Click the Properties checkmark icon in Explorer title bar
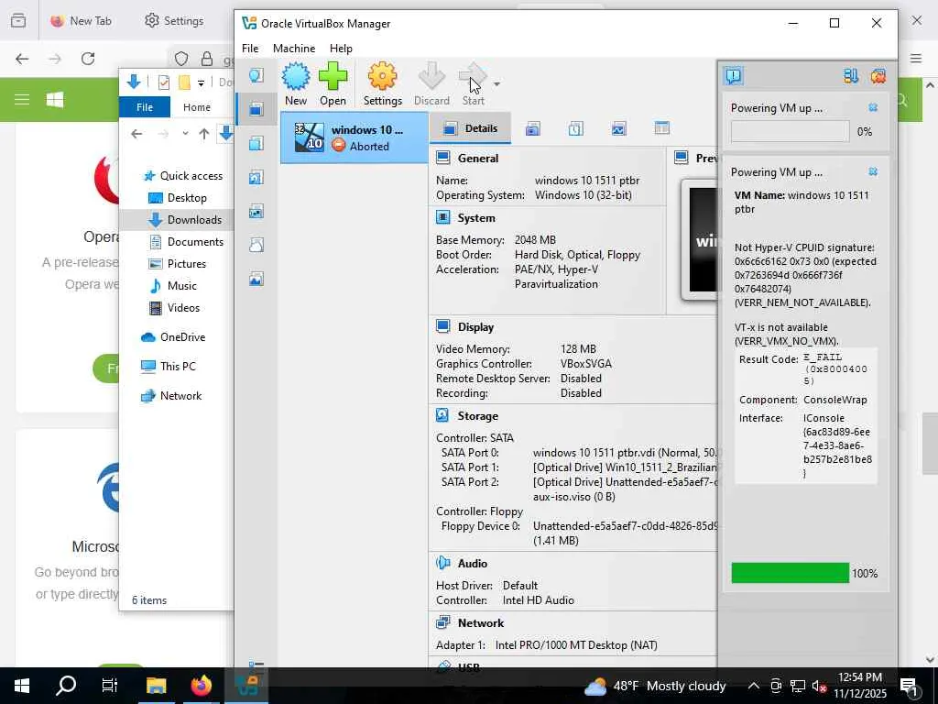Screen dimensions: 938x704 (x=163, y=82)
